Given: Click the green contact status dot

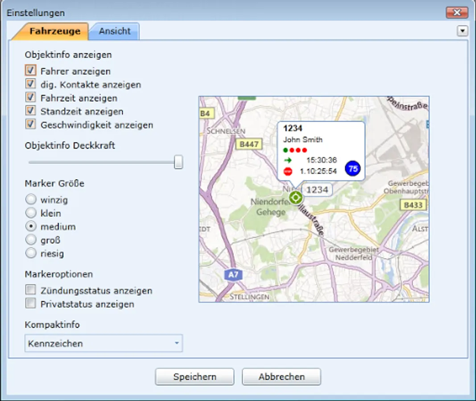Looking at the screenshot, I should point(286,150).
